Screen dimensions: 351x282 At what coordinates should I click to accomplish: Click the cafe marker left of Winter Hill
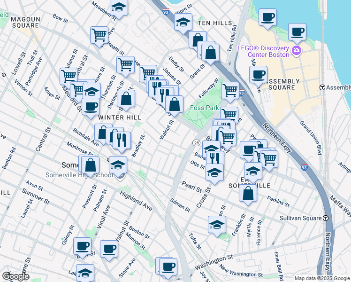(x=91, y=107)
